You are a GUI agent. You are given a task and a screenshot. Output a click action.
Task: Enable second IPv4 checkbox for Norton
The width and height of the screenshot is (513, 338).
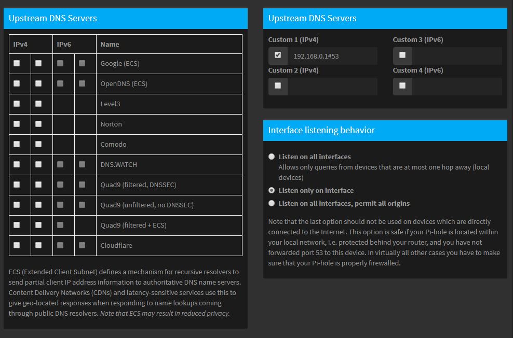38,124
